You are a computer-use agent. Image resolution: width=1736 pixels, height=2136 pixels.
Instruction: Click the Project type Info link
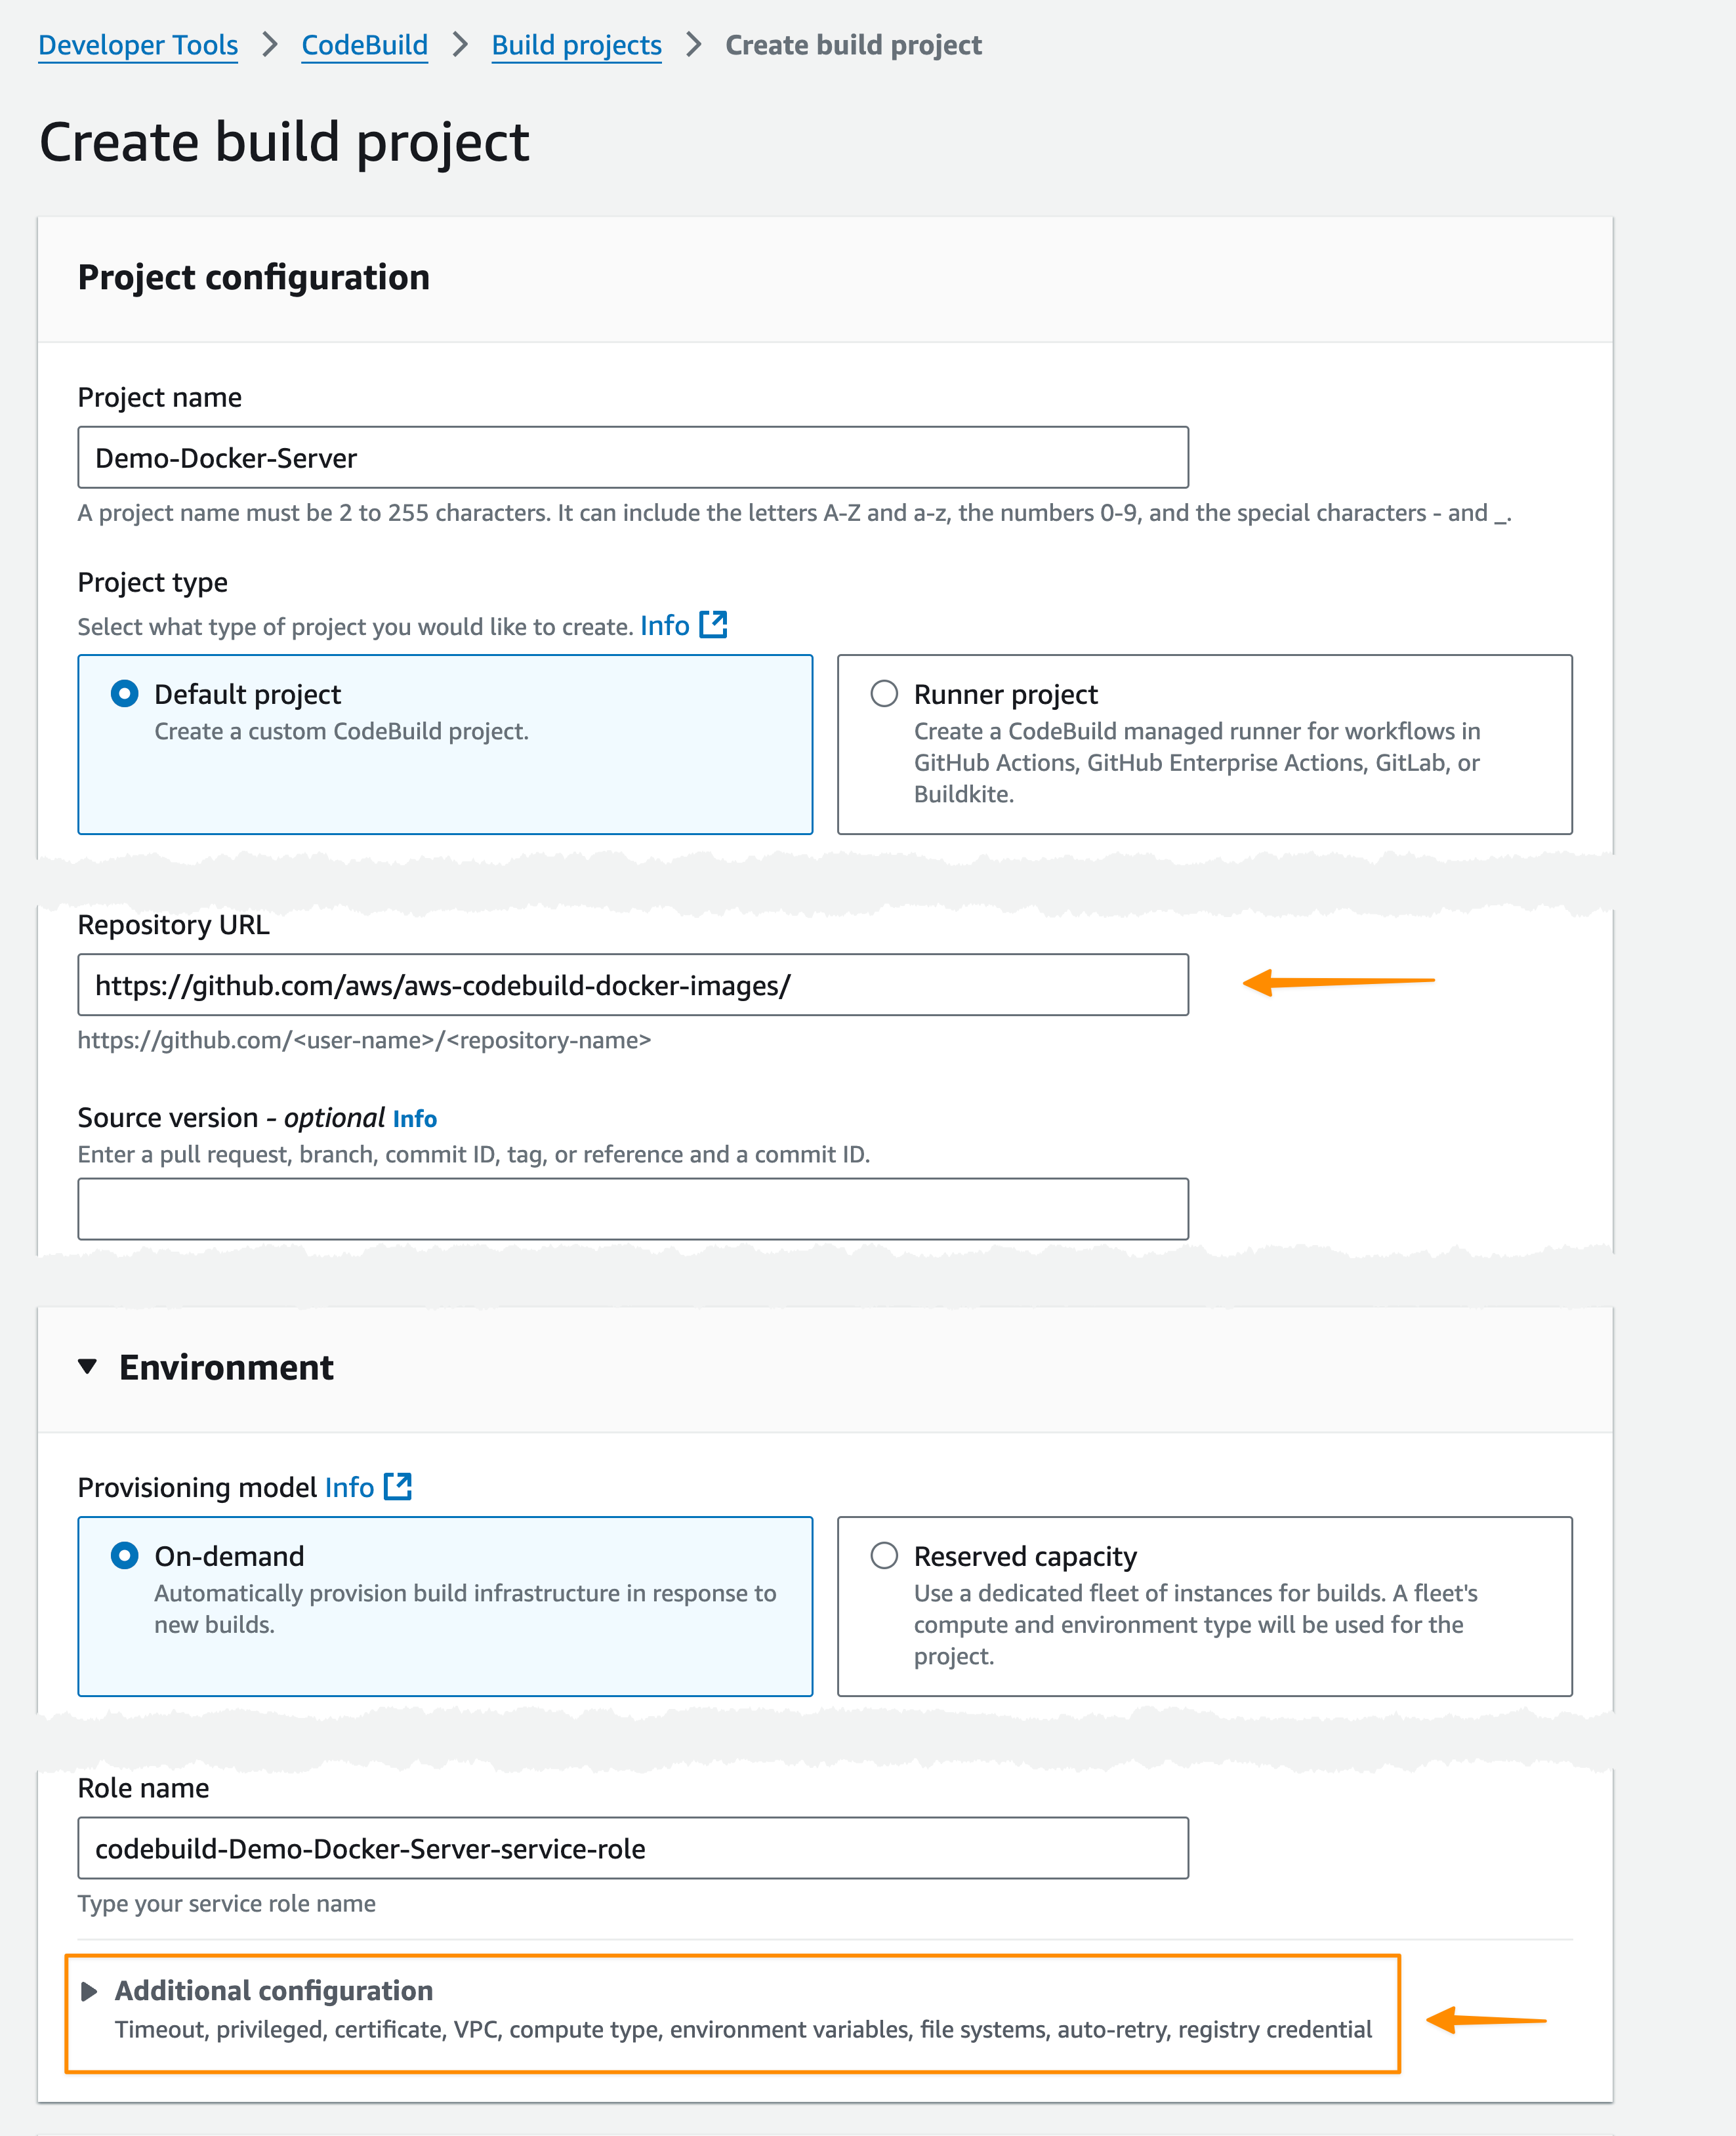[665, 626]
